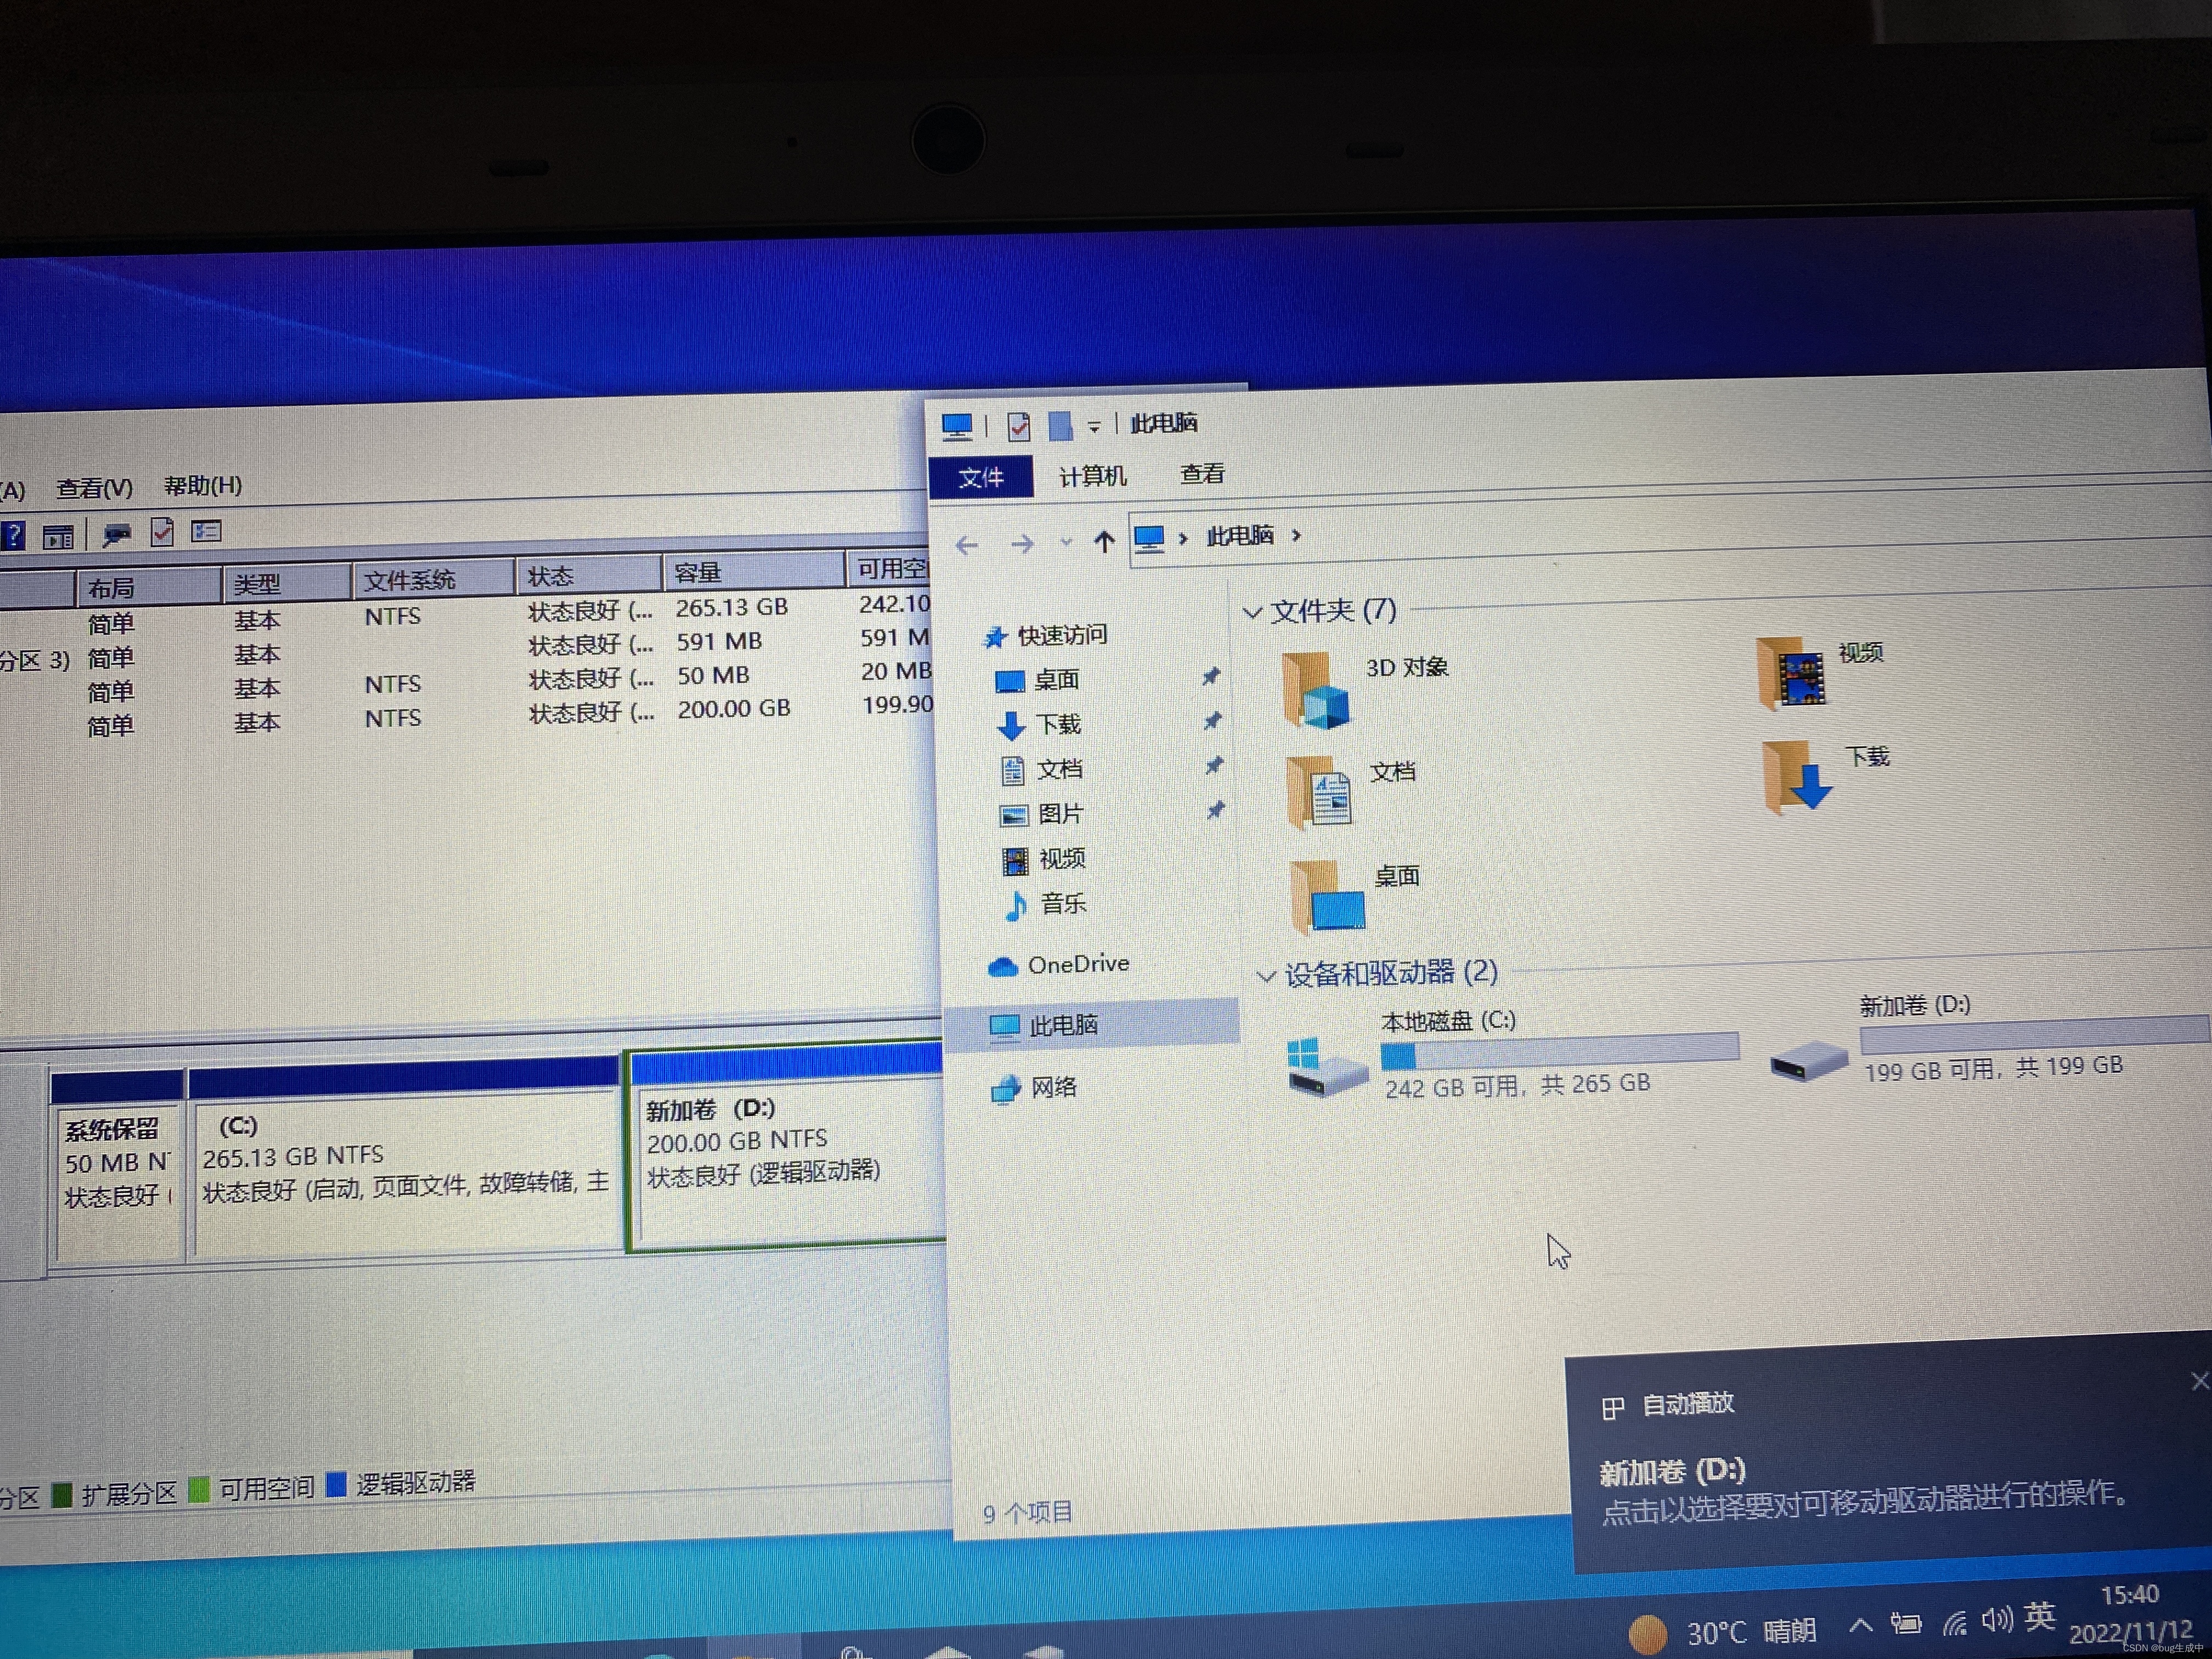Show hidden tray icons chevron
This screenshot has width=2212, height=1659.
[1860, 1625]
